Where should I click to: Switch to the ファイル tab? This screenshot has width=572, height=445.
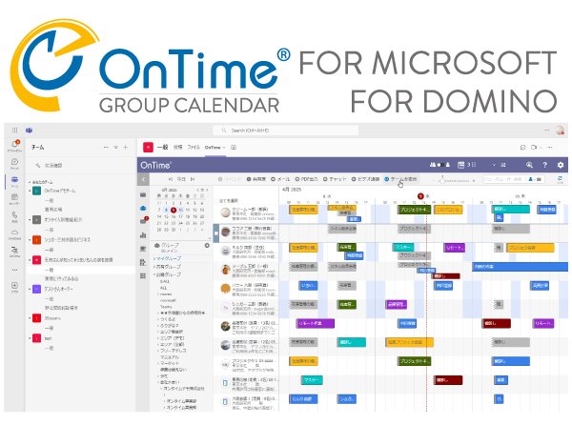click(x=193, y=148)
